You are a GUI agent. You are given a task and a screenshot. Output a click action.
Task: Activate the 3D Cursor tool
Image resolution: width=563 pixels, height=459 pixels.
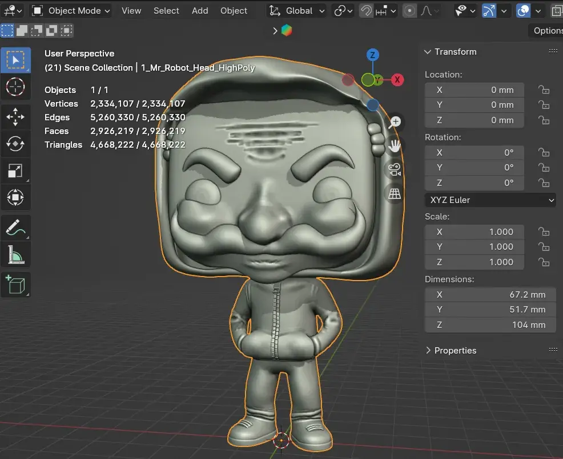pos(15,87)
